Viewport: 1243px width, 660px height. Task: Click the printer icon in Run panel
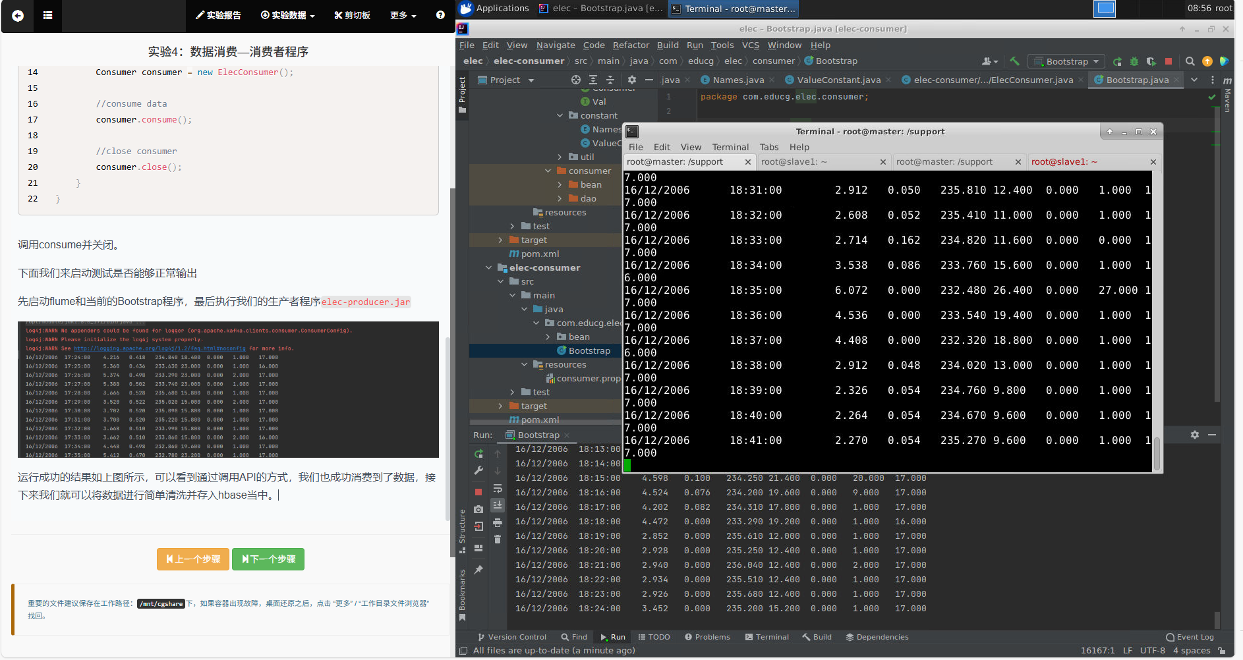(498, 522)
